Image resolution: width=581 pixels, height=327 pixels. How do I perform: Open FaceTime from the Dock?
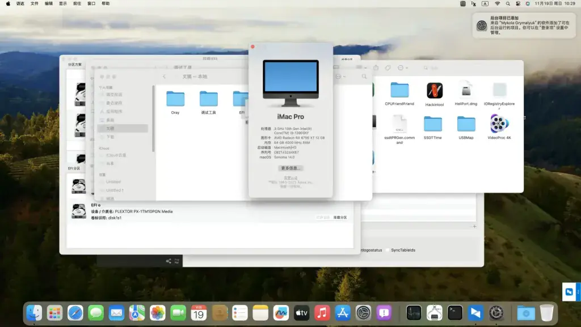(178, 313)
